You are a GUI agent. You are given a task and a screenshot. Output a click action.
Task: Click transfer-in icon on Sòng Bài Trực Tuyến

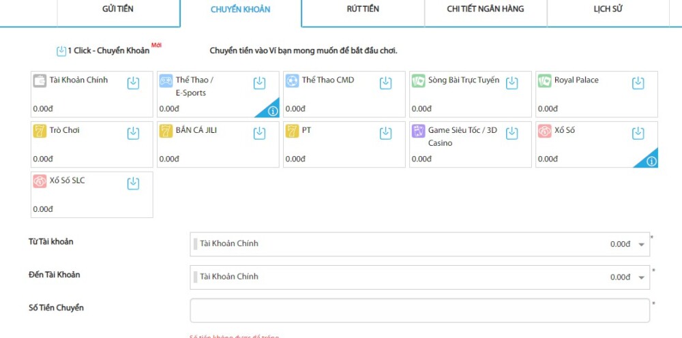pyautogui.click(x=512, y=83)
